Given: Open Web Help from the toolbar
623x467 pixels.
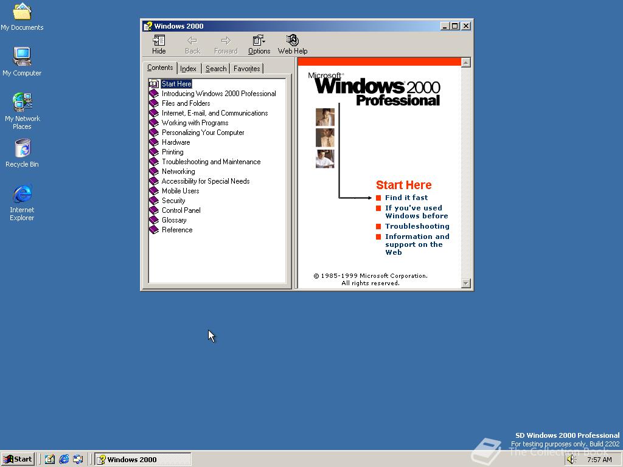Looking at the screenshot, I should (293, 44).
